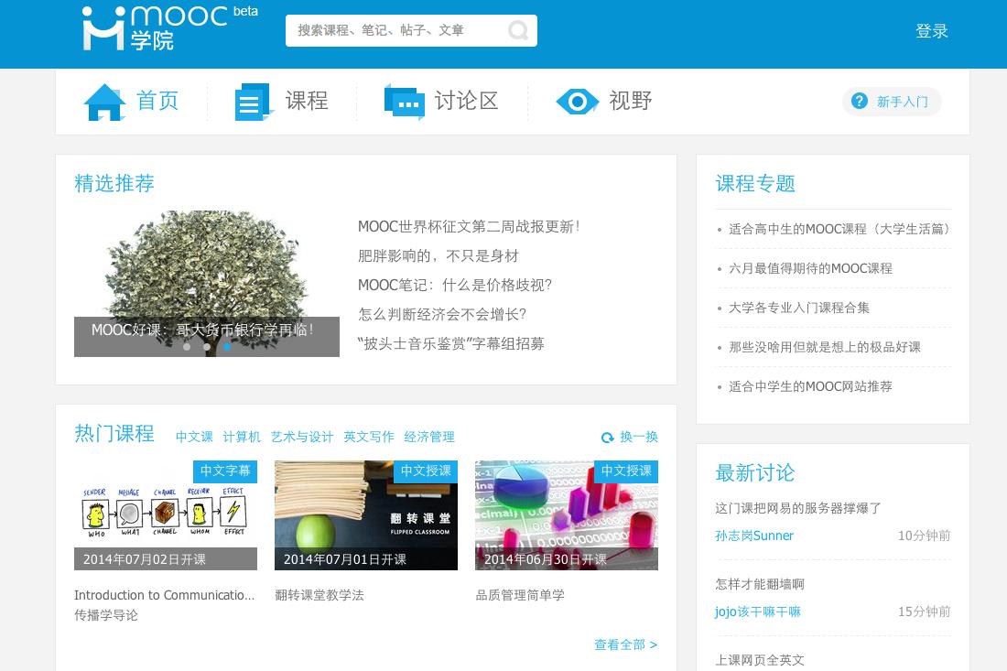
Task: Open MOOC世界杯征文第二周战报更新 article
Action: [x=469, y=226]
